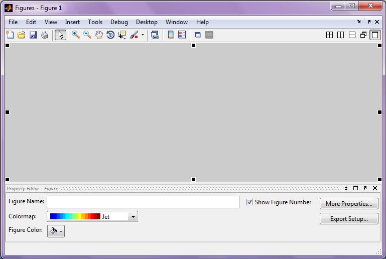Click the Print Figure icon
Screen dimensions: 386x259
click(45, 35)
